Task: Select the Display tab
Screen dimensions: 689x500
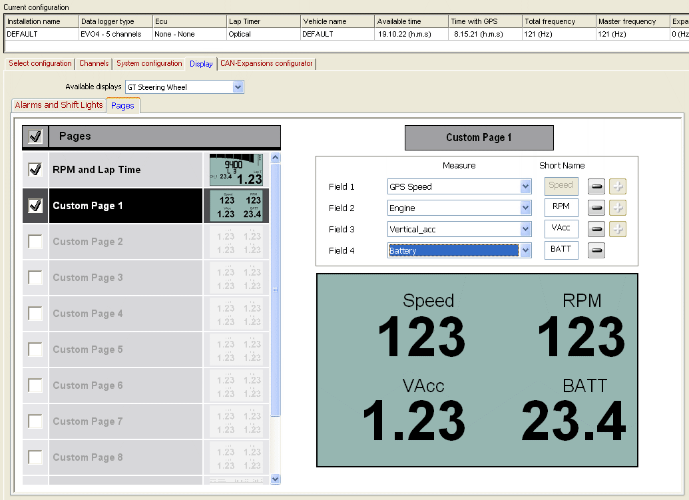Action: [x=201, y=64]
